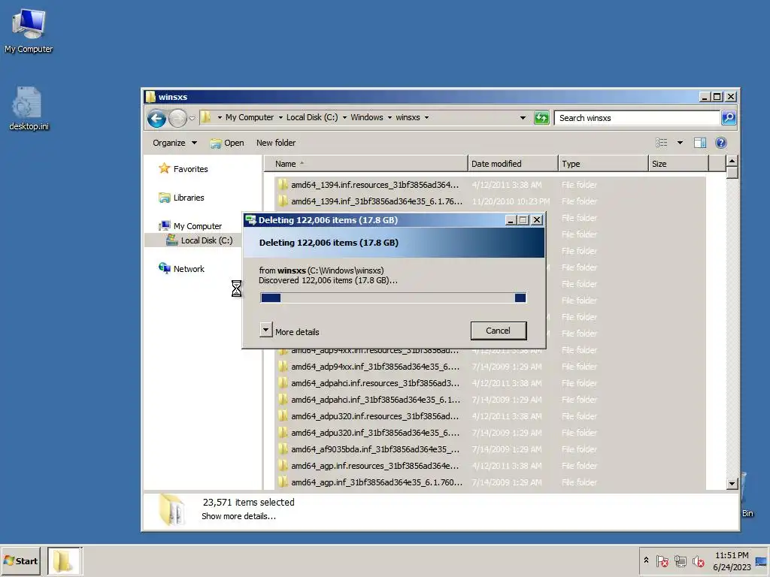Open the view options dropdown arrow
770x577 pixels.
pyautogui.click(x=680, y=143)
